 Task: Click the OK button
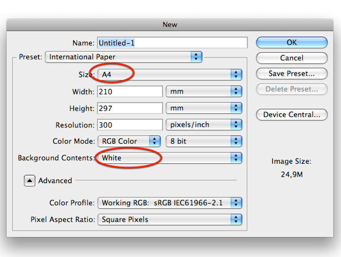pos(292,43)
